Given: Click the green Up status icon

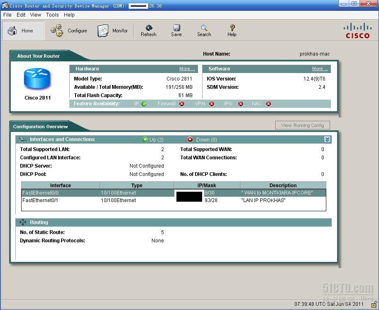Looking at the screenshot, I should tap(145, 139).
